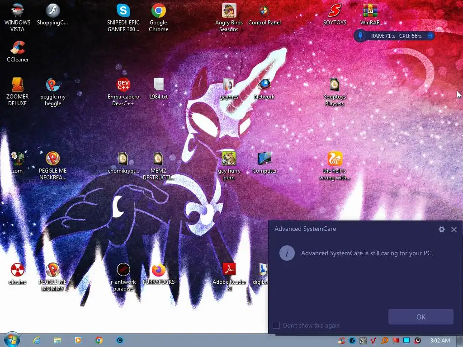Click the red flag Action Center tray icon
This screenshot has width=463, height=347.
point(396,341)
